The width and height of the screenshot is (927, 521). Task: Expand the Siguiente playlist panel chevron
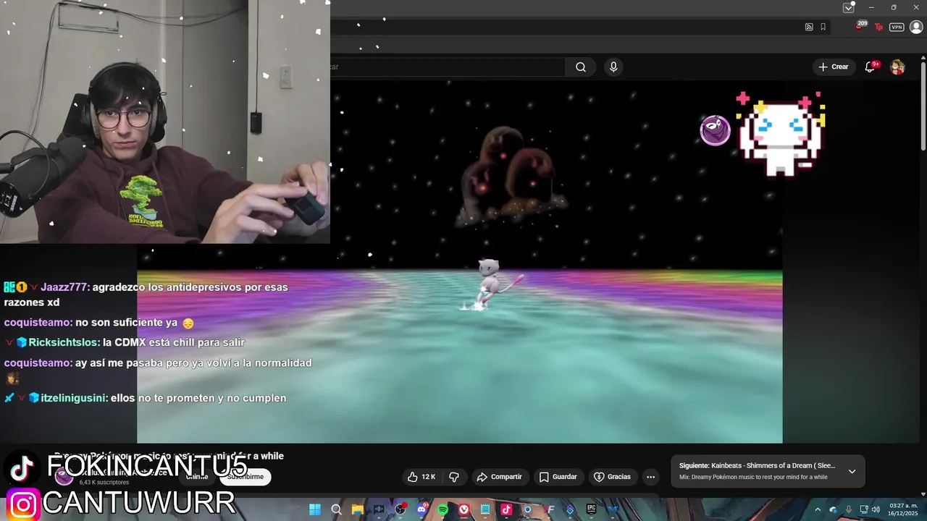852,471
